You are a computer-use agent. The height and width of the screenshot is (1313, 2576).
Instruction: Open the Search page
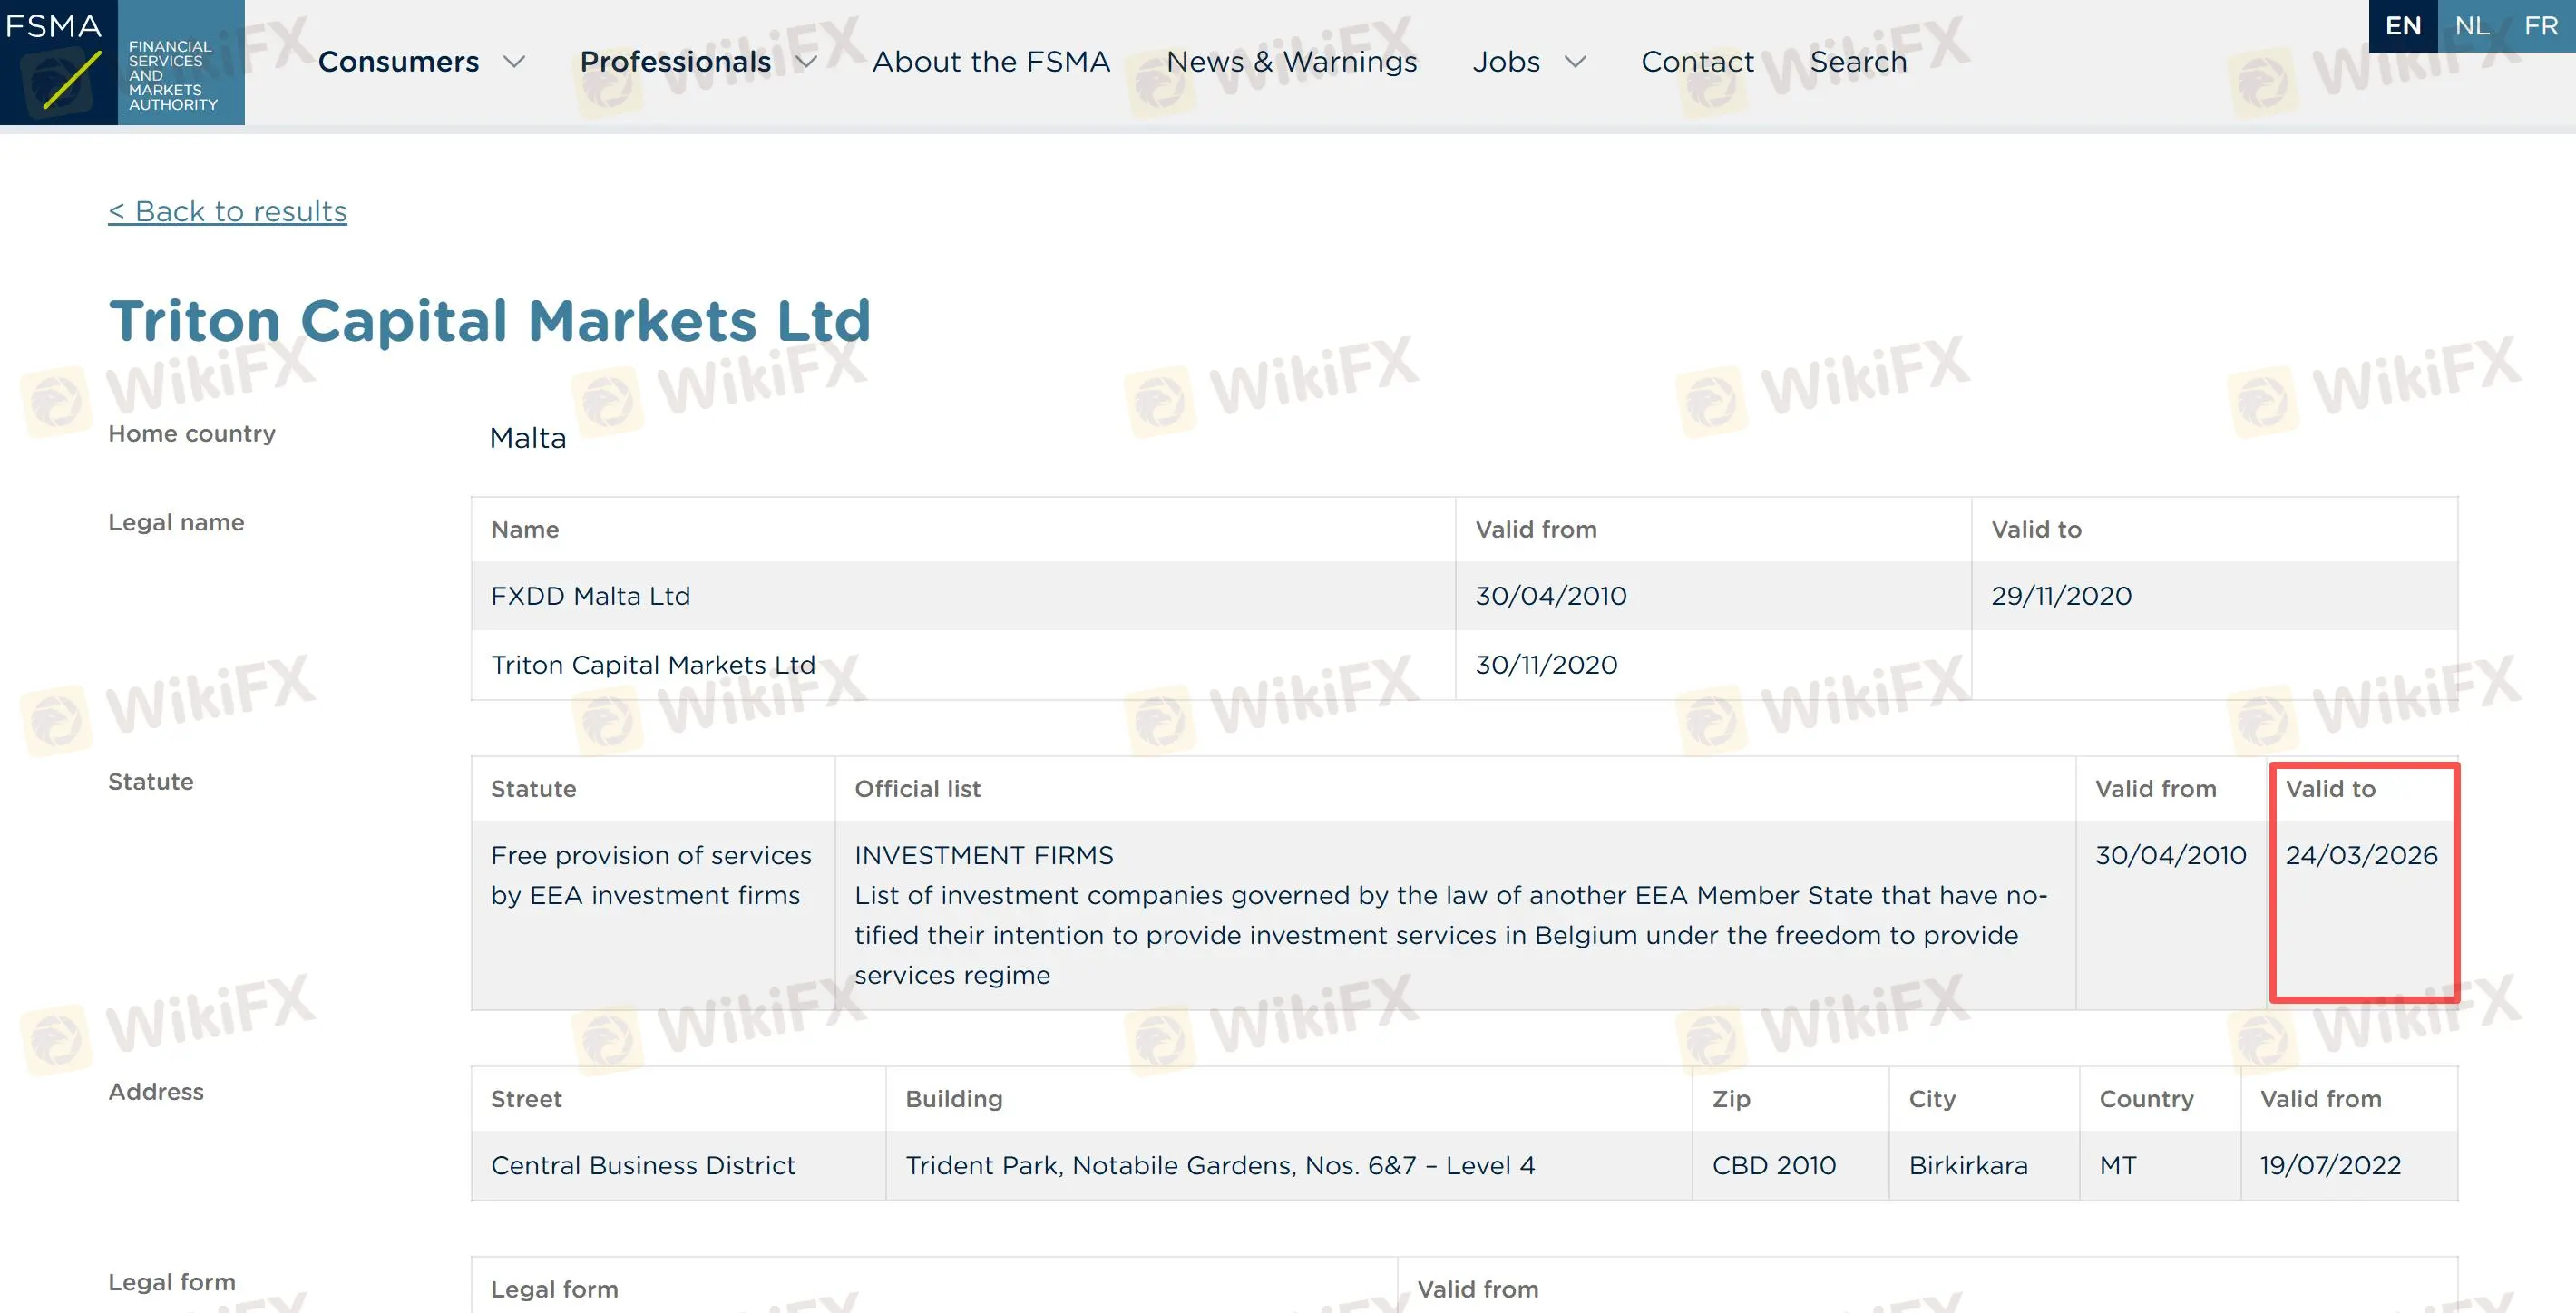[x=1858, y=62]
